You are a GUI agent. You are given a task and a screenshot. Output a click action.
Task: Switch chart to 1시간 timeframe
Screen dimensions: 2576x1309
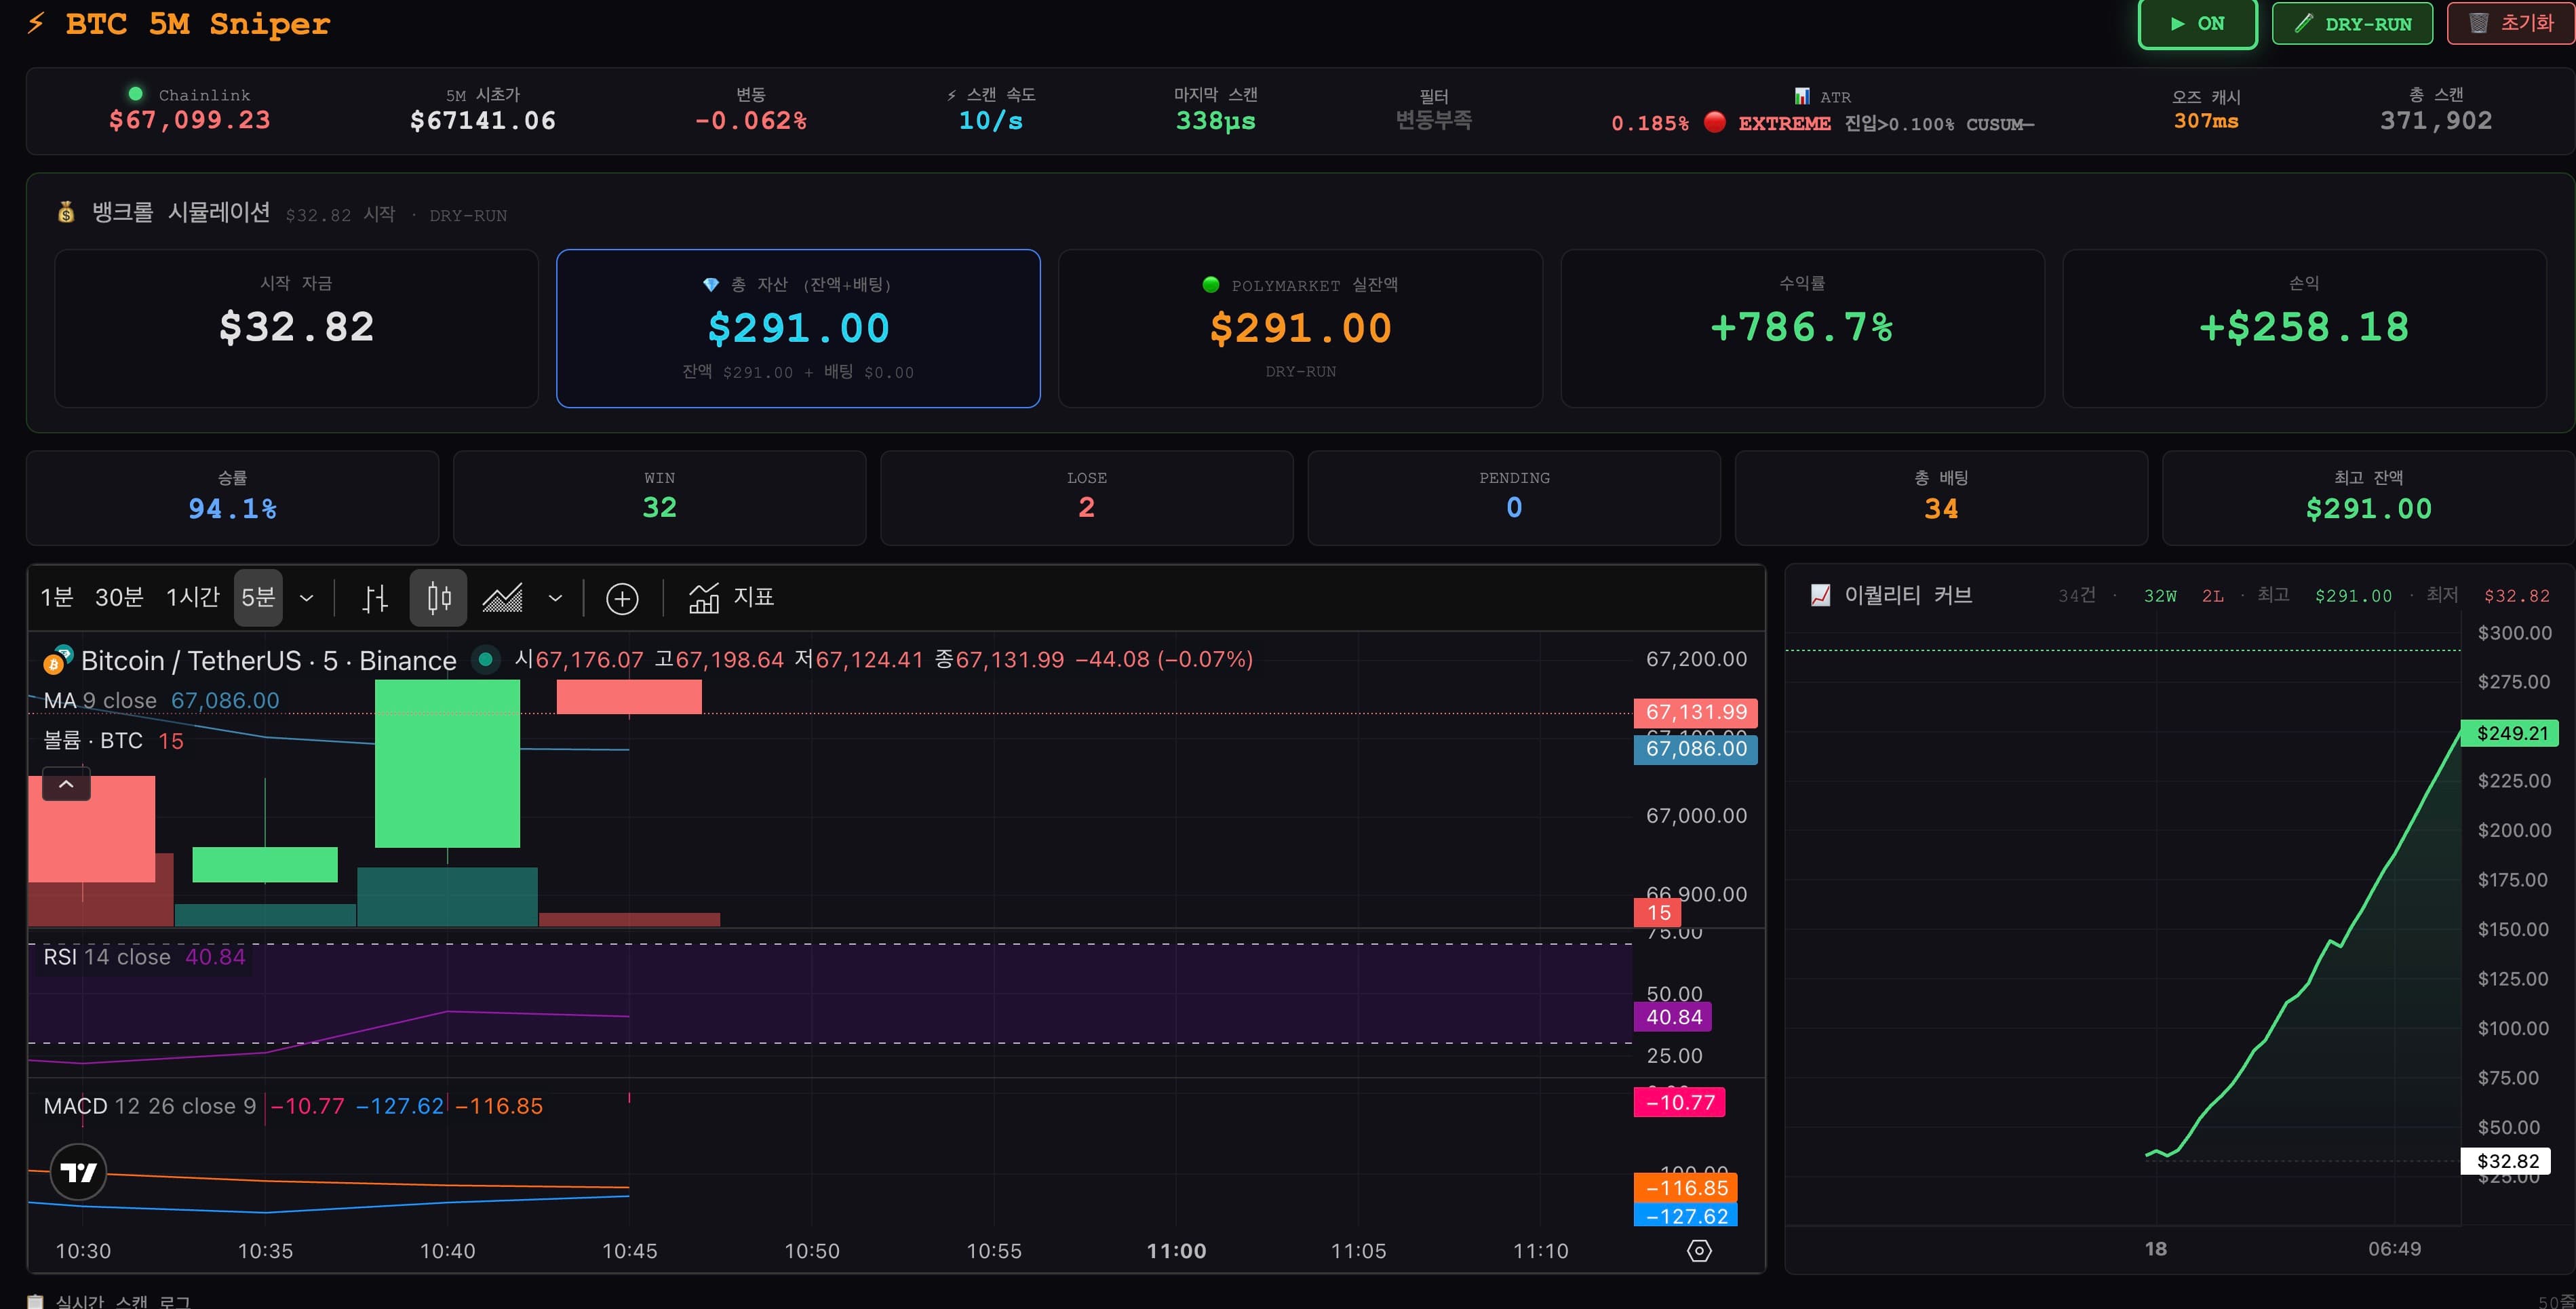tap(192, 598)
